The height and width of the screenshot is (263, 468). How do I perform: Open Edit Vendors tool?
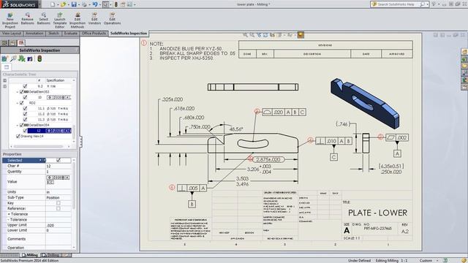[94, 19]
